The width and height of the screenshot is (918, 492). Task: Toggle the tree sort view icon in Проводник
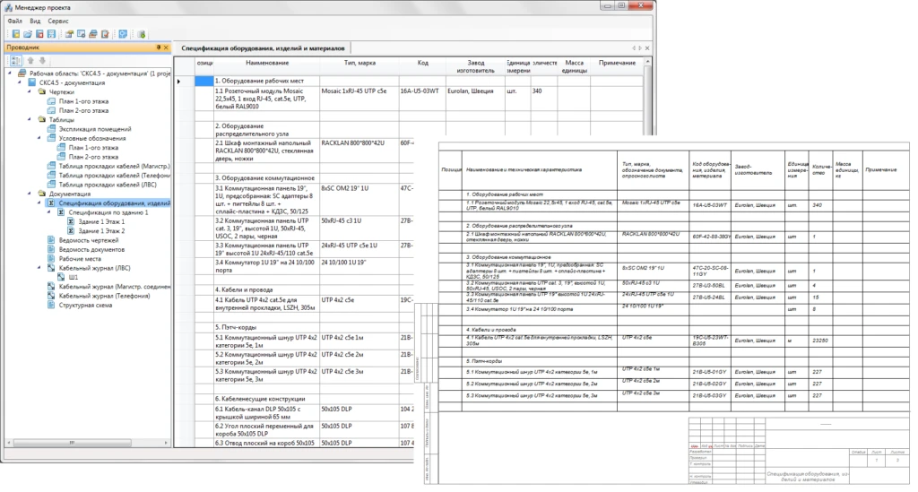pos(15,61)
